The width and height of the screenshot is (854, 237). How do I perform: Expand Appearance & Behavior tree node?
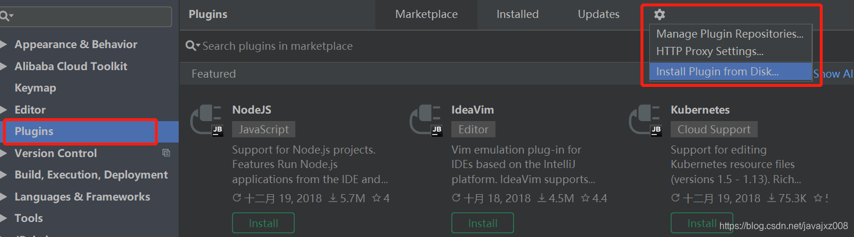click(x=5, y=45)
